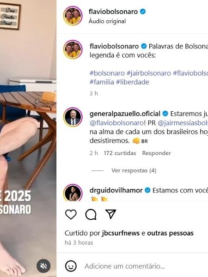View generalpazuello.oficial profile avatar
The width and height of the screenshot is (208, 277).
click(x=73, y=117)
